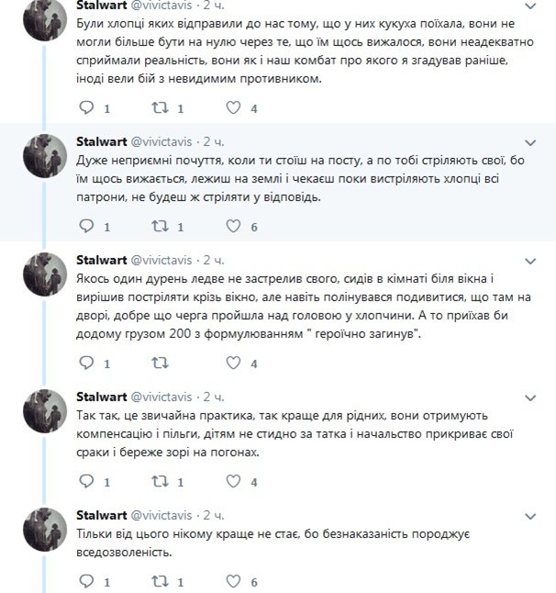
Task: Reply to the tweet about 'грузом 200'
Action: 86,364
